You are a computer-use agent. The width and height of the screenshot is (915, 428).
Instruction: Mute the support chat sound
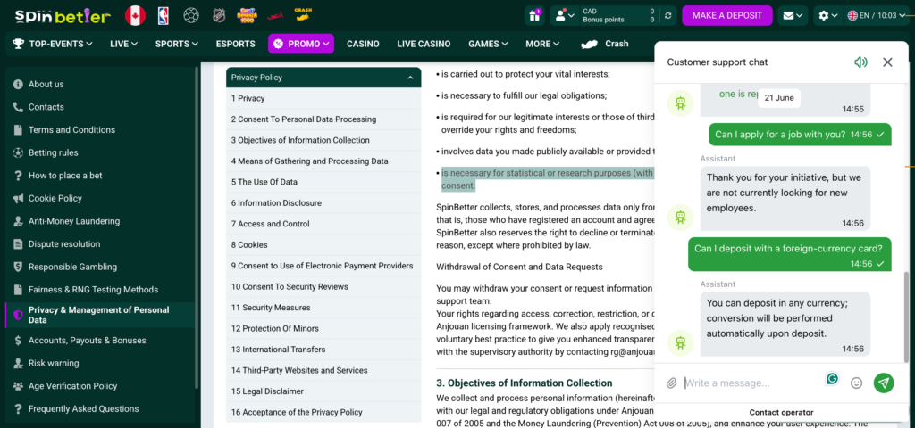tap(860, 62)
